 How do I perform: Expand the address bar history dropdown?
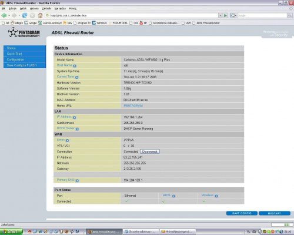[220, 15]
